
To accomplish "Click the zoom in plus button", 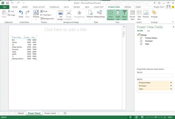I will pyautogui.click(x=165, y=117).
